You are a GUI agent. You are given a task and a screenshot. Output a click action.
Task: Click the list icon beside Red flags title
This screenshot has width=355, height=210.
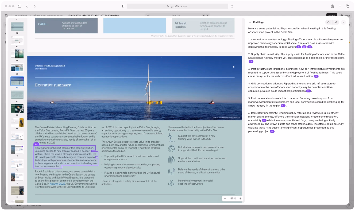250,22
